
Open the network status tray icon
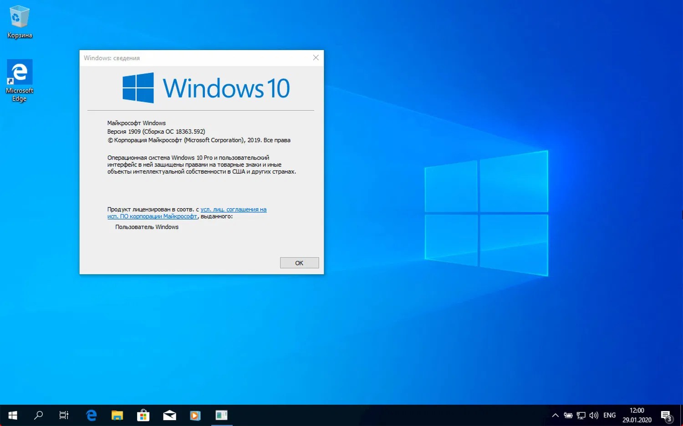[581, 415]
